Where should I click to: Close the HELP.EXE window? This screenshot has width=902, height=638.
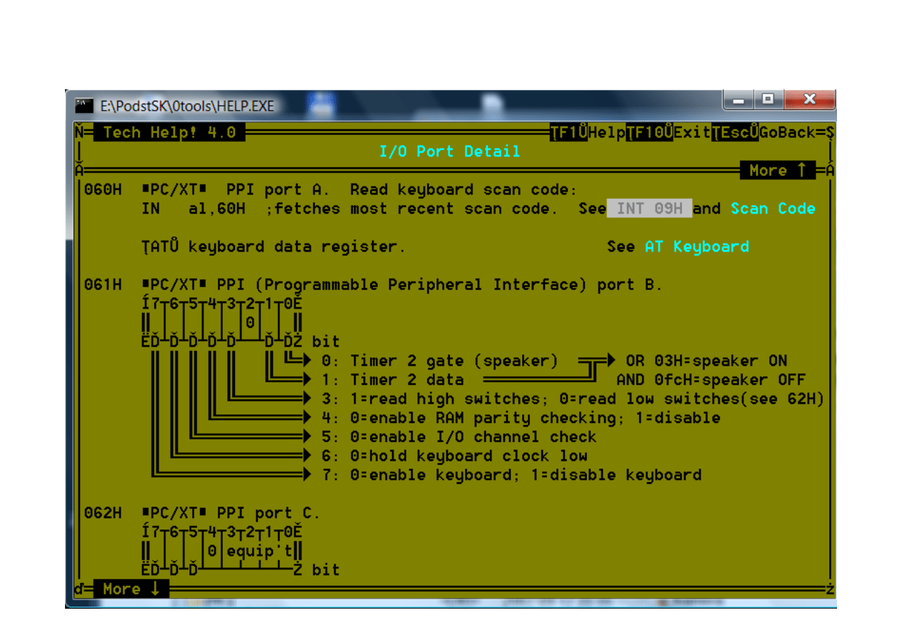pyautogui.click(x=808, y=99)
